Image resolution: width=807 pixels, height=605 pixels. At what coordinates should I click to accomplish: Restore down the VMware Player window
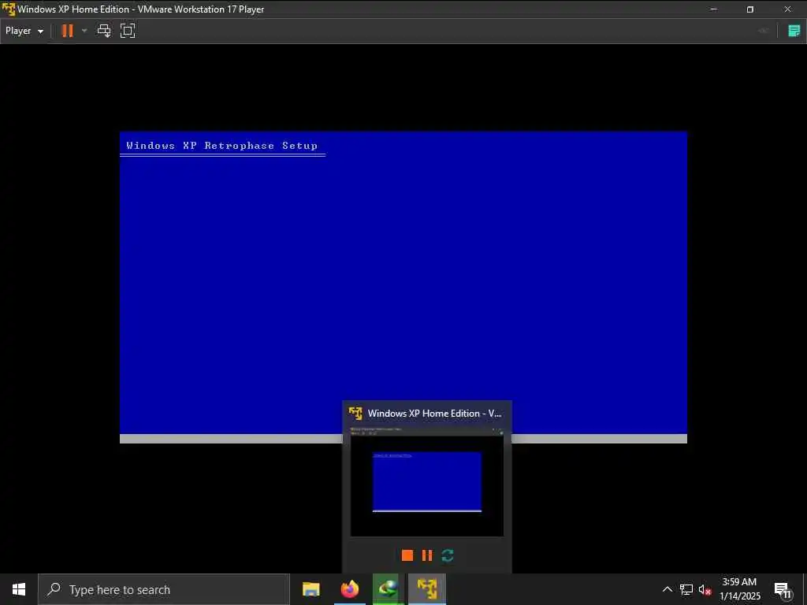tap(750, 9)
